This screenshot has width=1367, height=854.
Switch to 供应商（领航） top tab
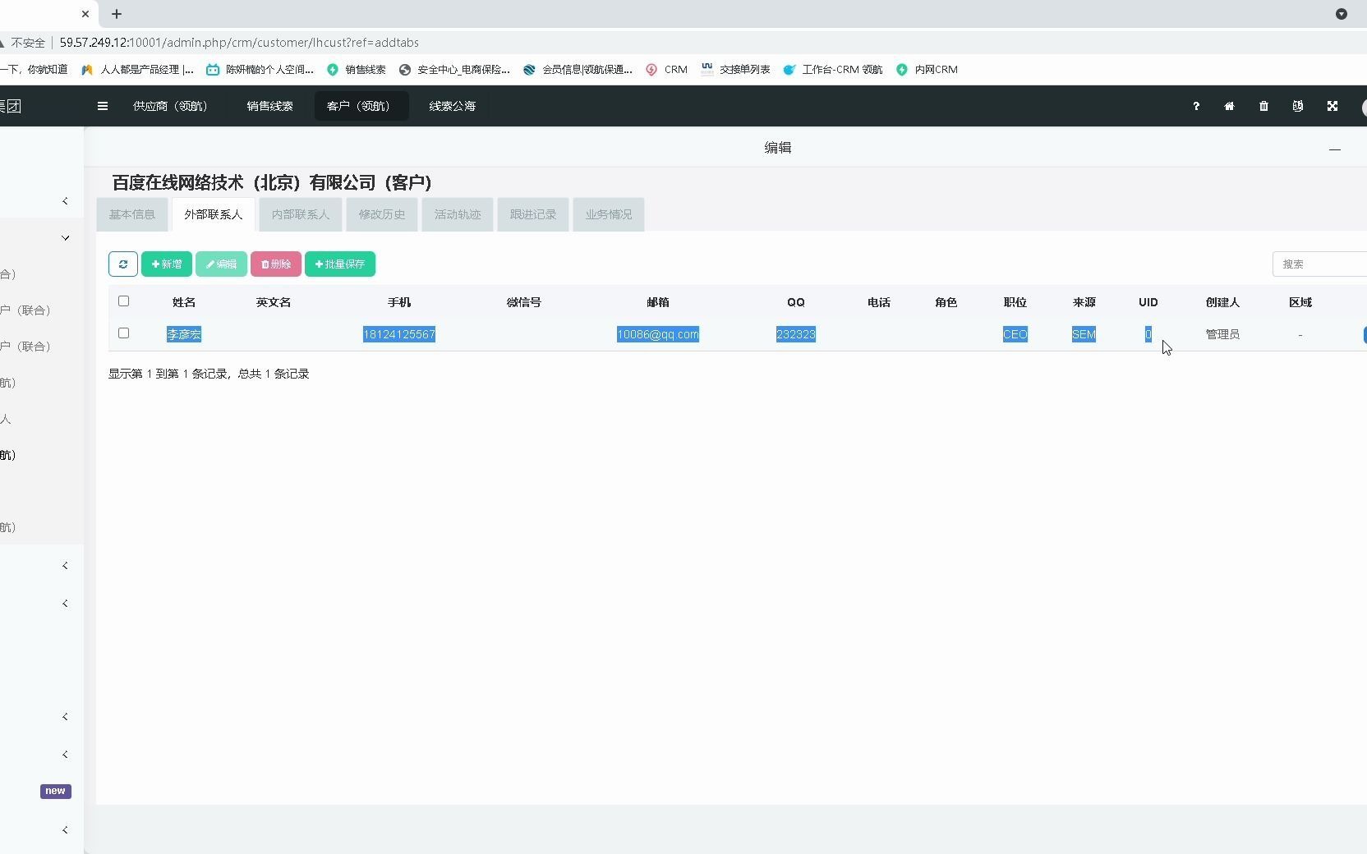coord(171,106)
